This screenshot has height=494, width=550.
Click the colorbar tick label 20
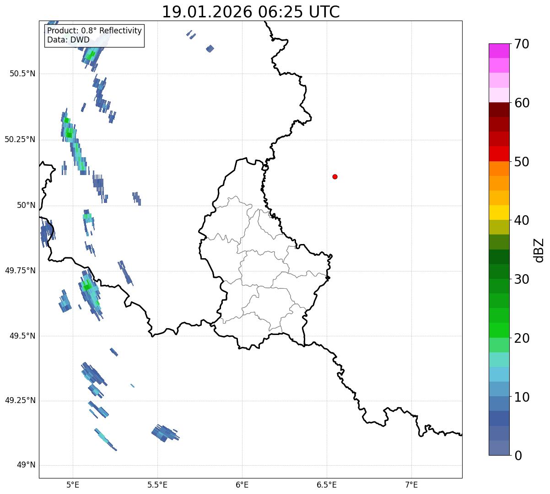522,338
